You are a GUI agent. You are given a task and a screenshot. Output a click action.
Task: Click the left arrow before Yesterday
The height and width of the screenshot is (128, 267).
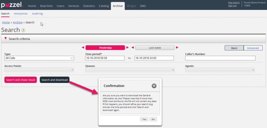click(83, 48)
